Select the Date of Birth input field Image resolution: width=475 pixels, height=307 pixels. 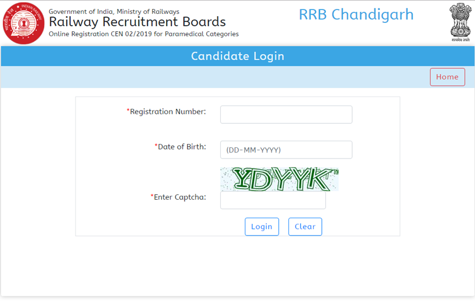[286, 150]
